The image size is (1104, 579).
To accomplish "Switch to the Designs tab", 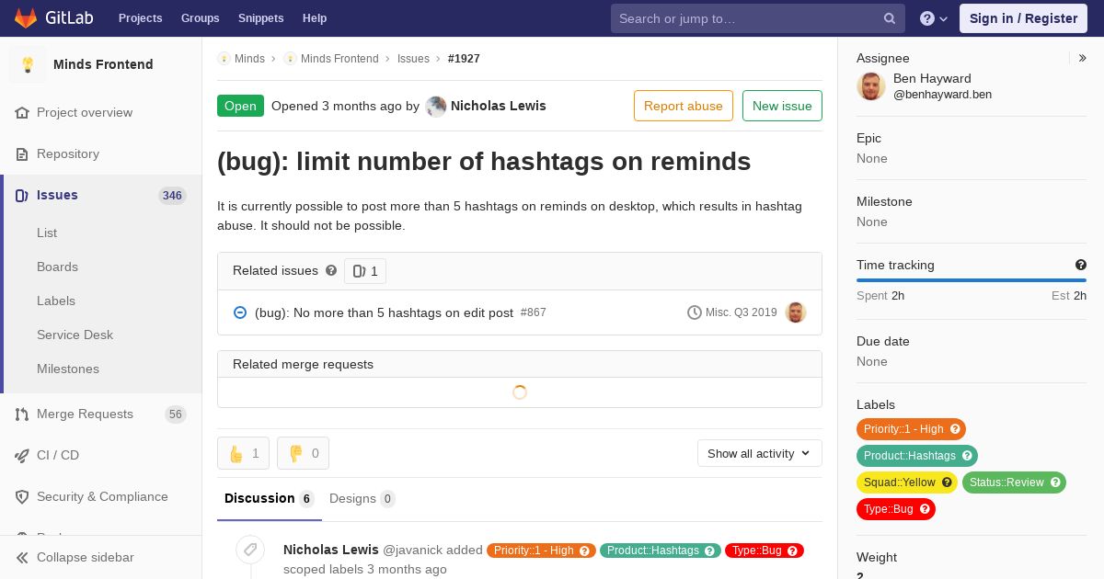I will coord(362,498).
